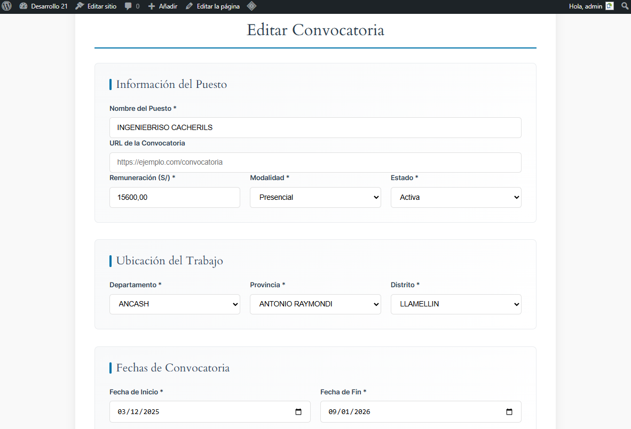Focus the URL de la Convocatoria field
Image resolution: width=631 pixels, height=429 pixels.
(315, 163)
